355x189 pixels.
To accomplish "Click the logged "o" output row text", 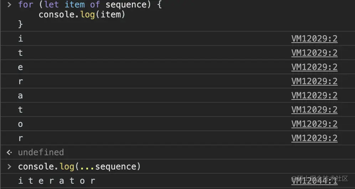I will pyautogui.click(x=20, y=124).
